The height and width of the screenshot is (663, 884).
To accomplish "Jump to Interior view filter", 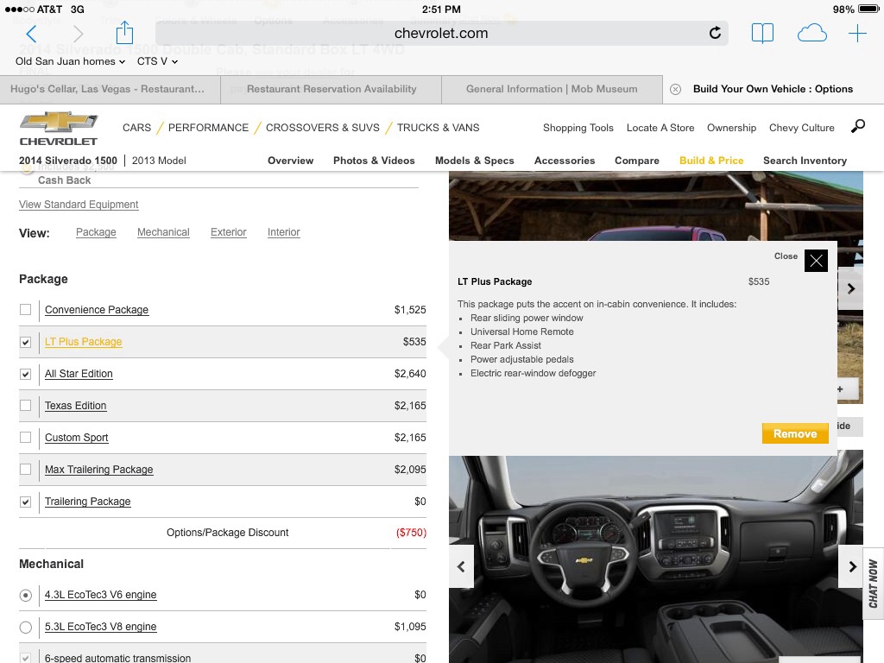I will pos(283,232).
